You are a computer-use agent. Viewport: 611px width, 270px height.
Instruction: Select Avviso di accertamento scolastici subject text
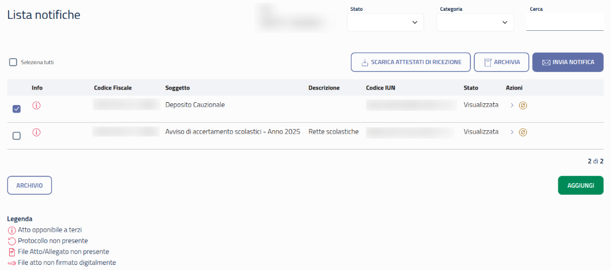[233, 132]
